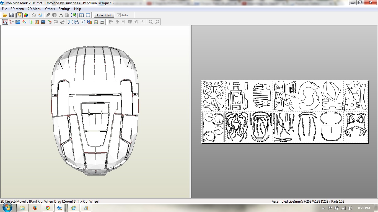The height and width of the screenshot is (212, 378).
Task: Toggle the Auto checkbox
Action: (x=123, y=15)
